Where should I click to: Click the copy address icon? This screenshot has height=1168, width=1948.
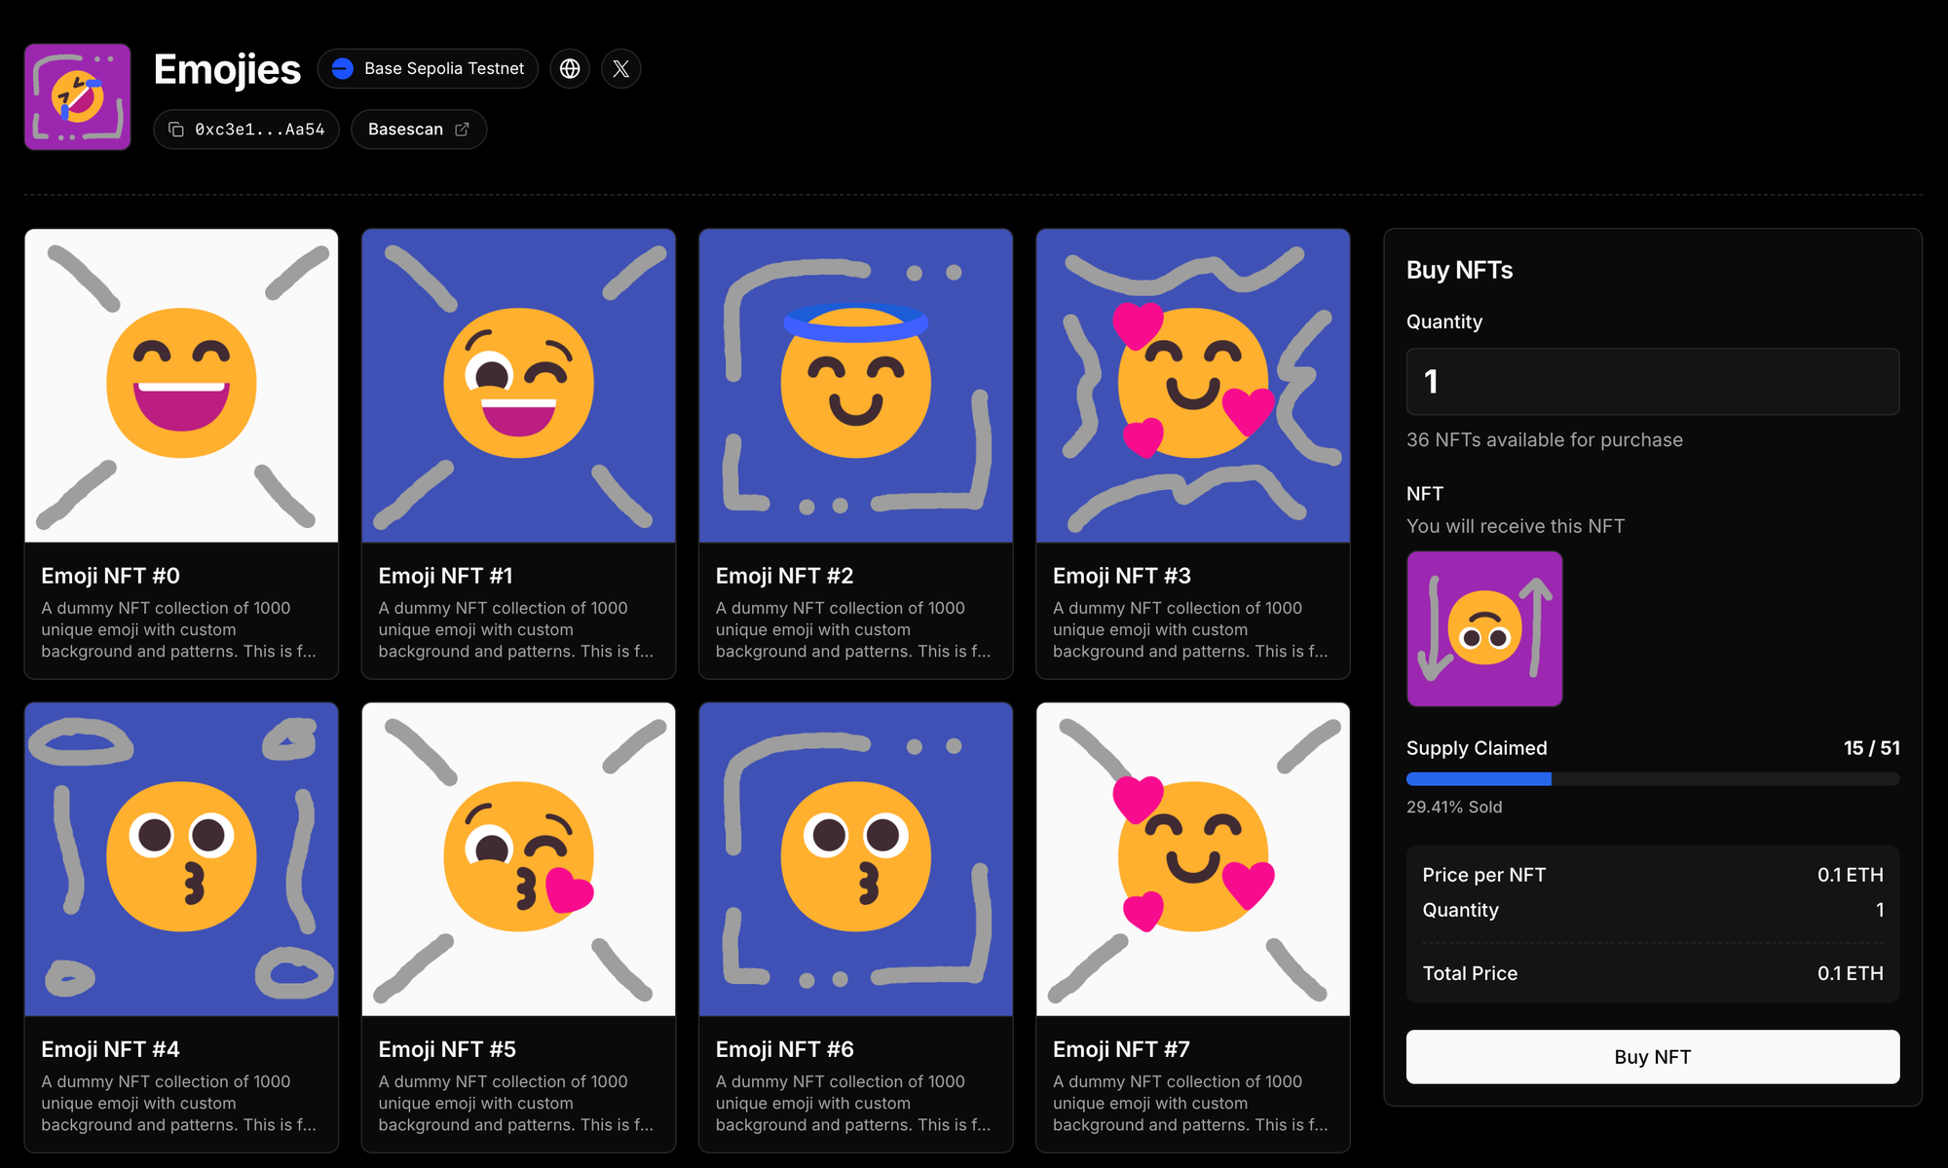click(176, 130)
